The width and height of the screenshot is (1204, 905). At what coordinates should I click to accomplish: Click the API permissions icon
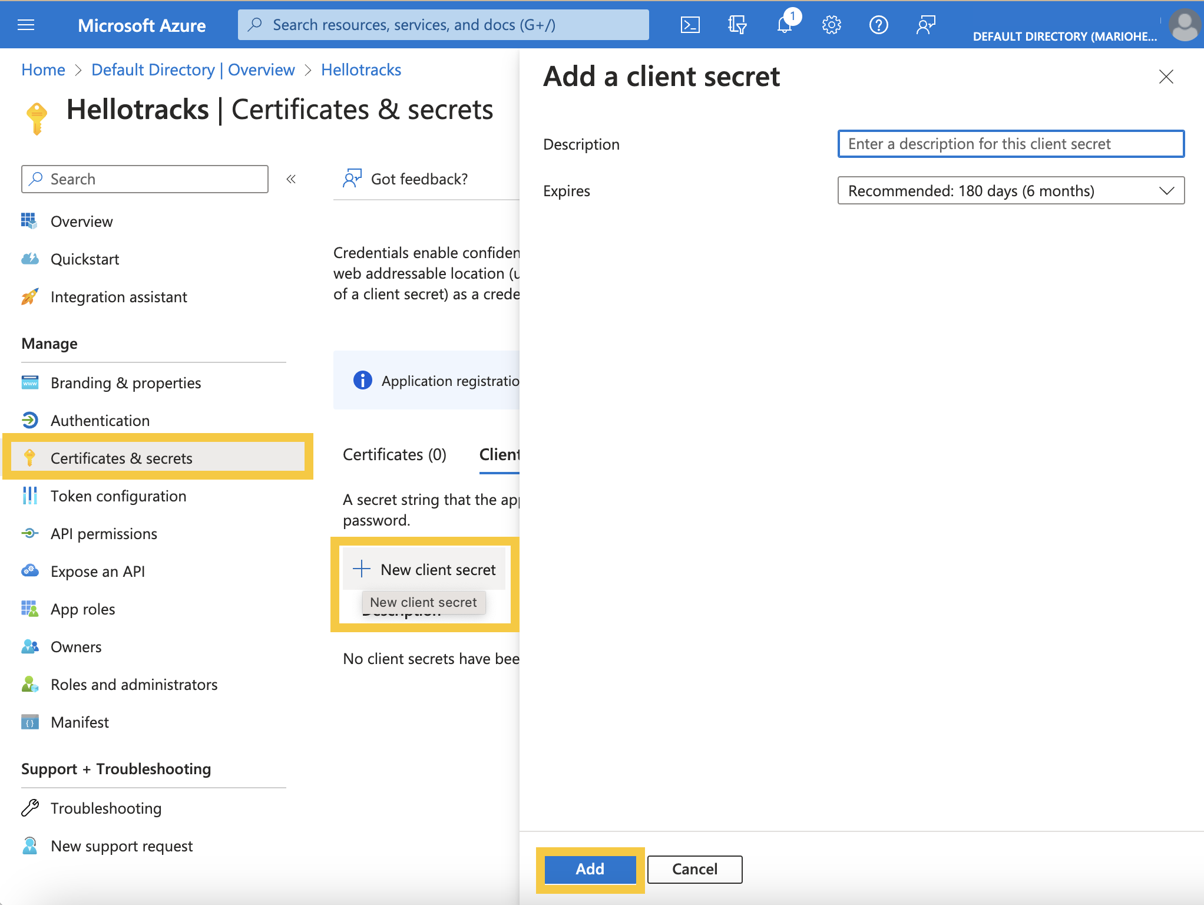[29, 533]
